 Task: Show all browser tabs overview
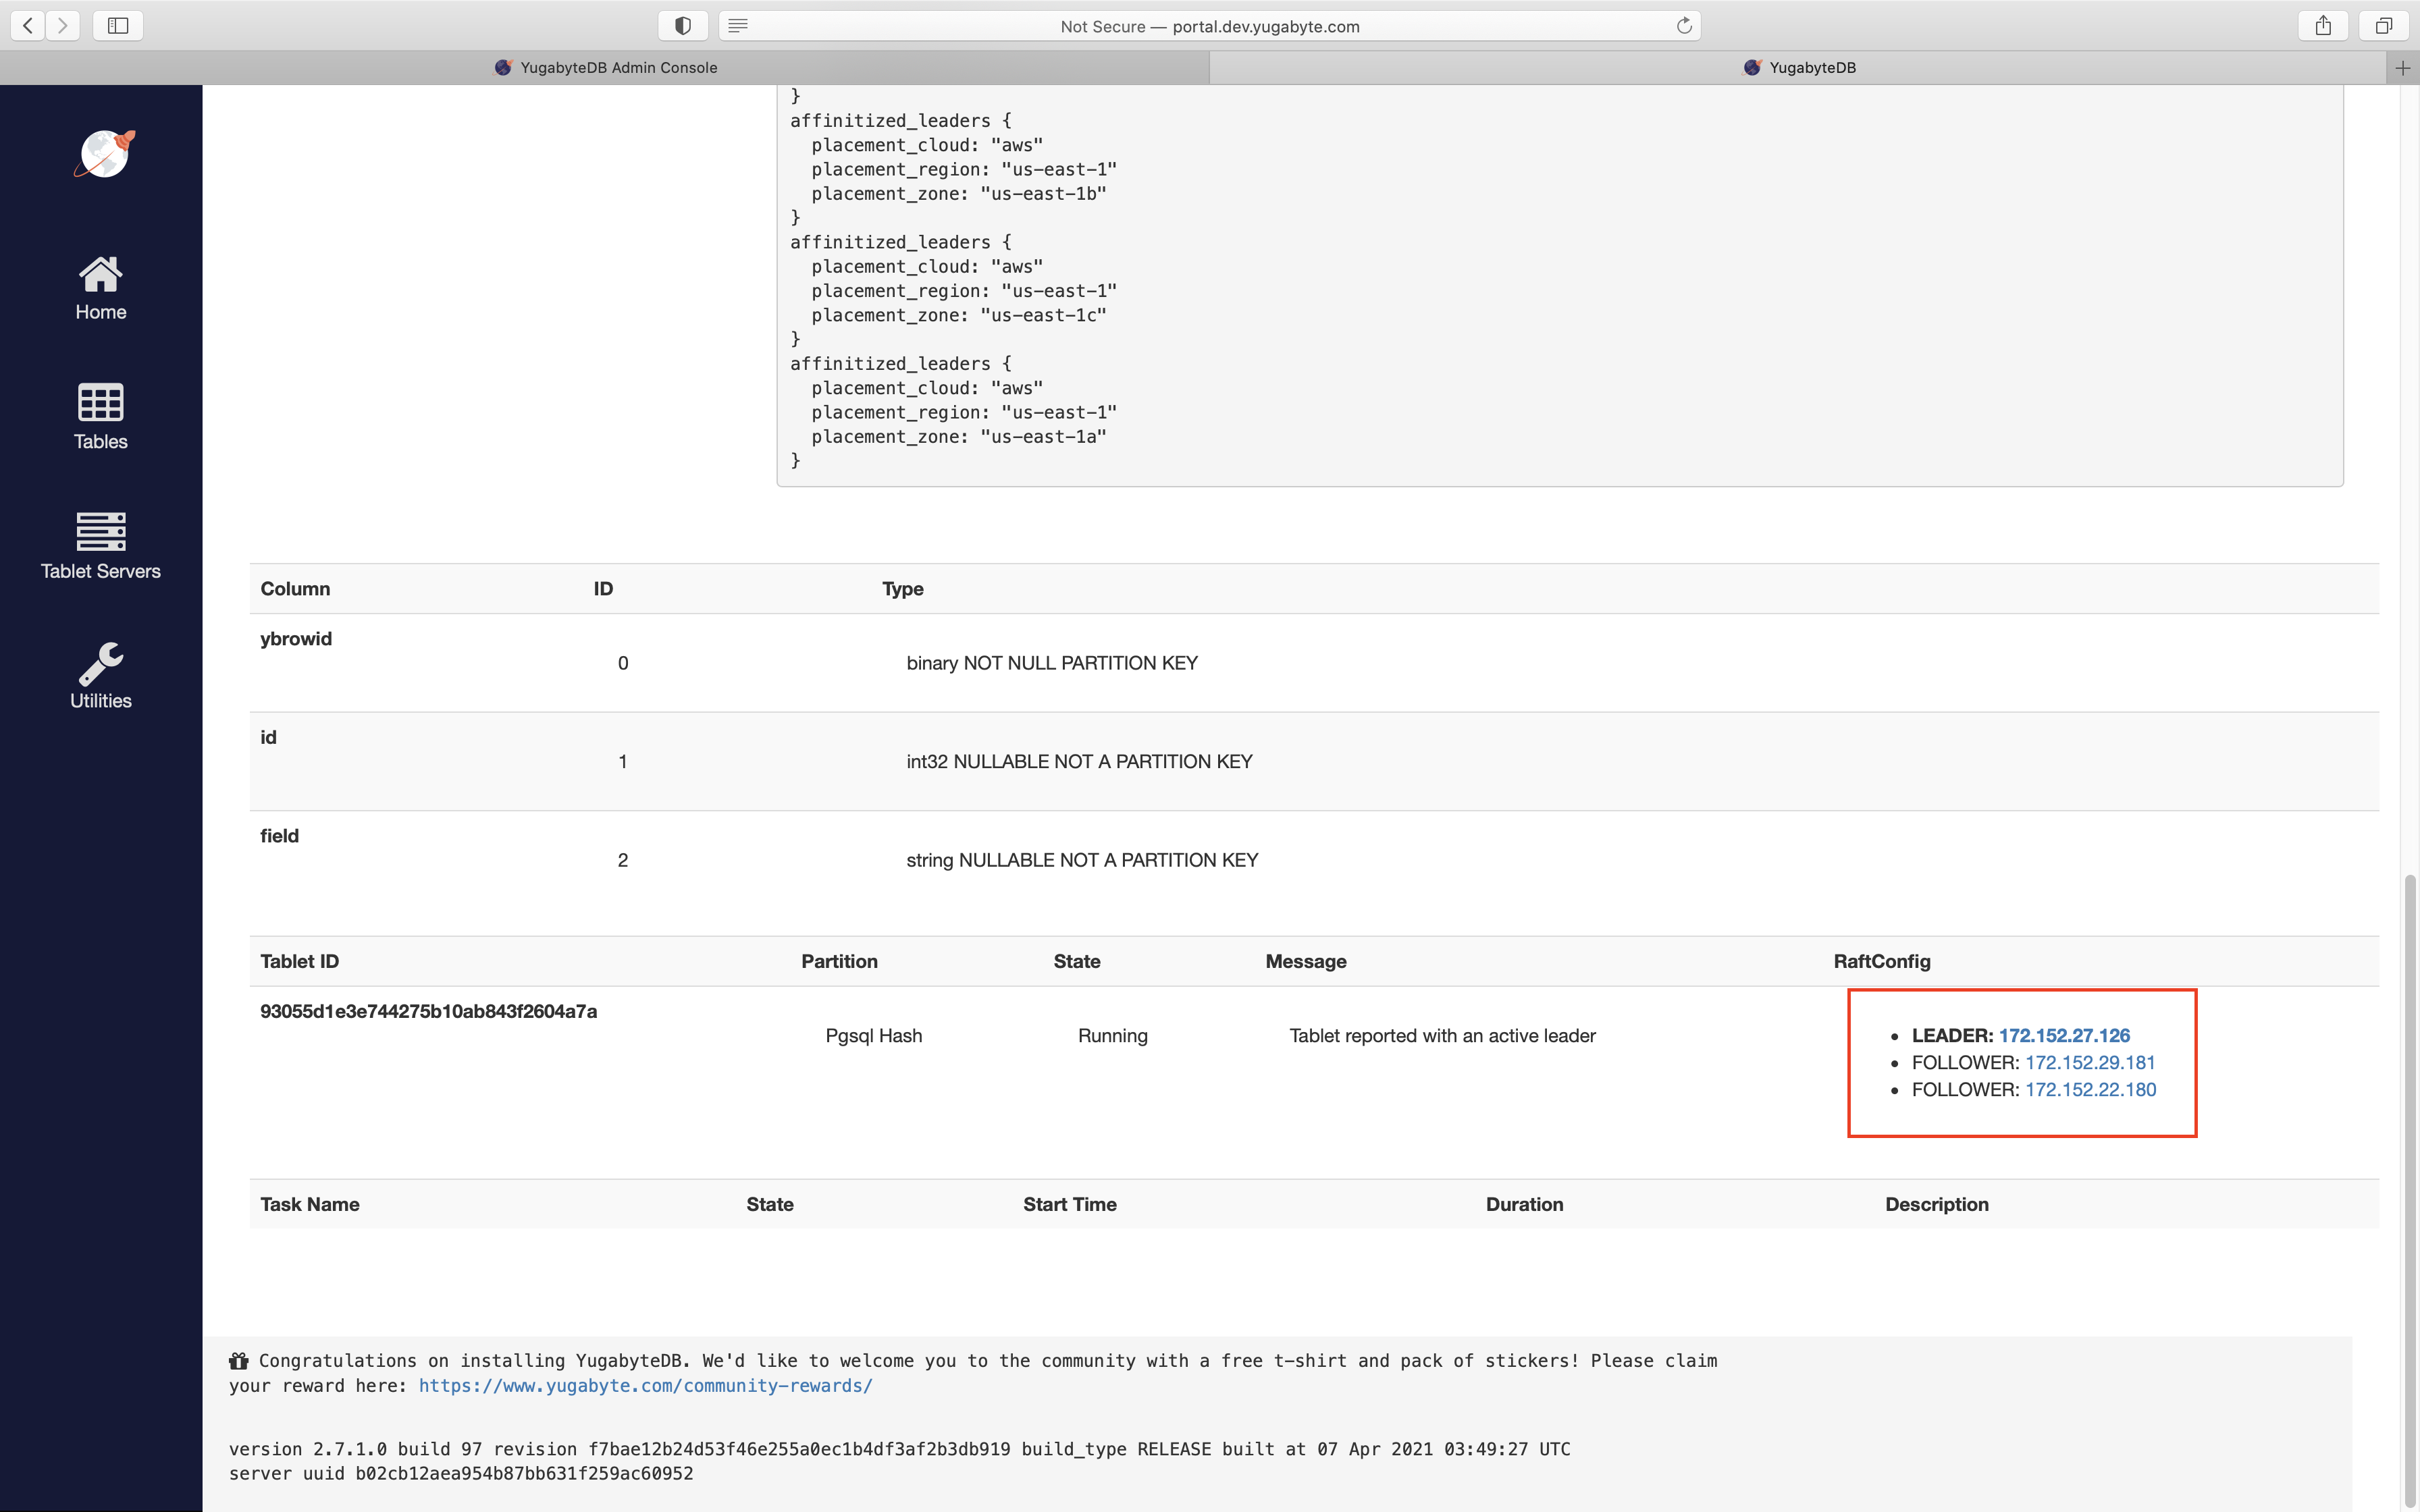point(2385,25)
